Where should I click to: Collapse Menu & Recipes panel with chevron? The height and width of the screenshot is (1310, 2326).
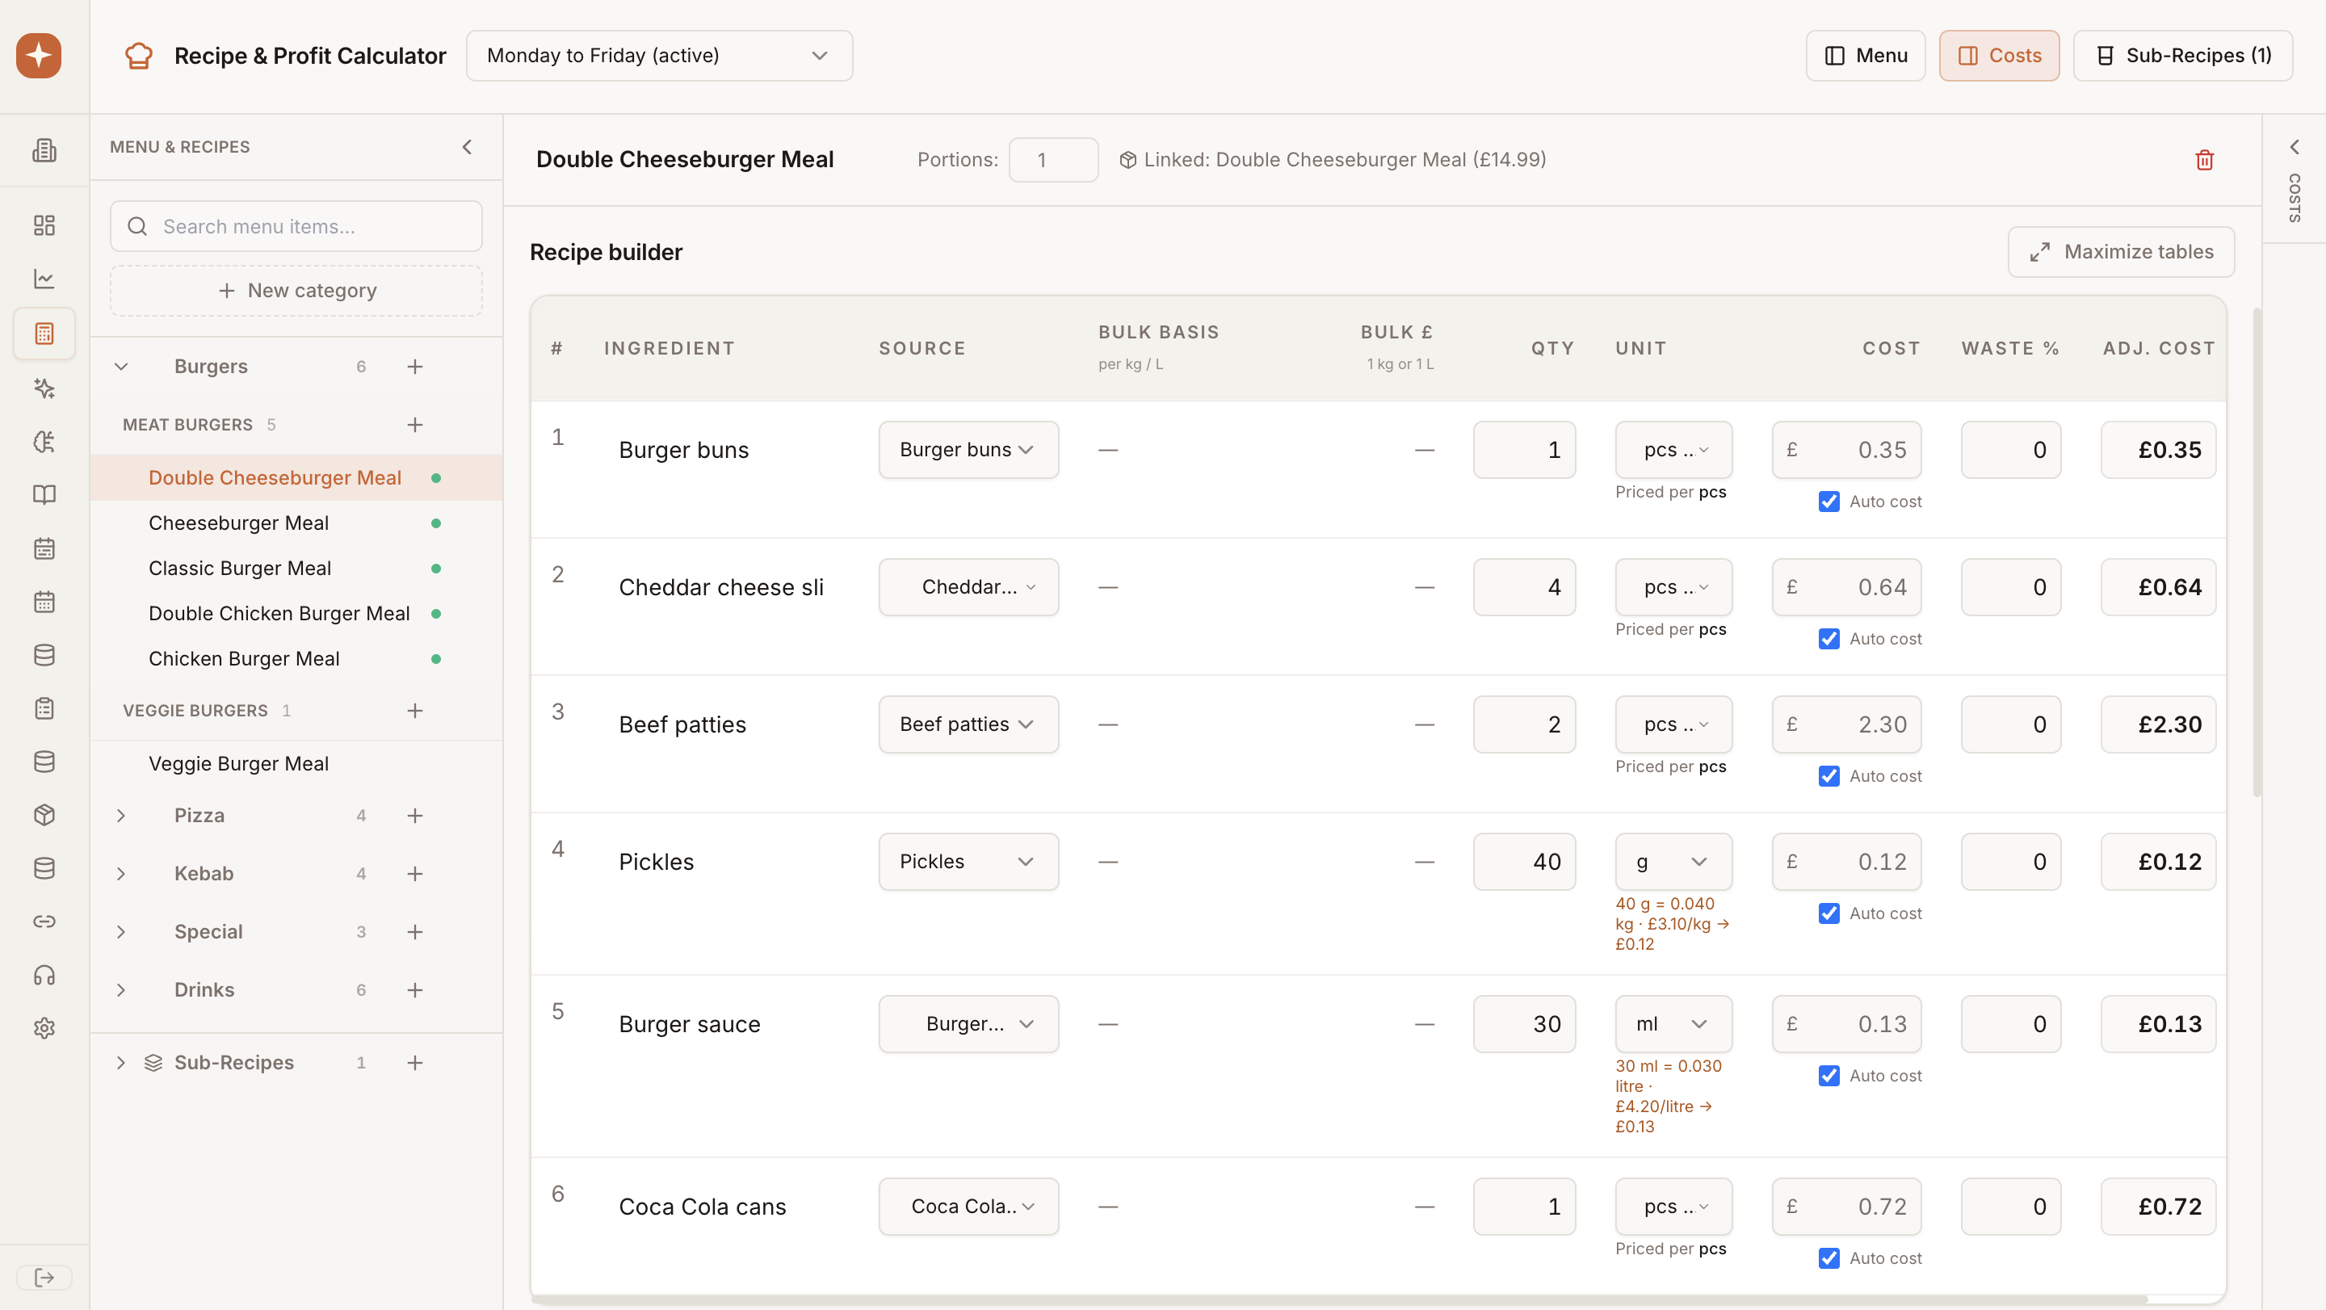click(467, 146)
